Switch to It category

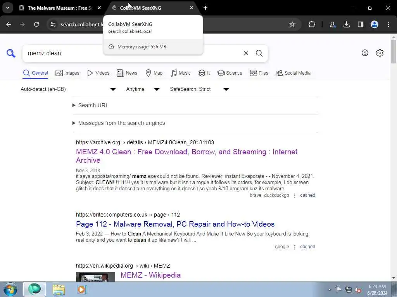(204, 73)
